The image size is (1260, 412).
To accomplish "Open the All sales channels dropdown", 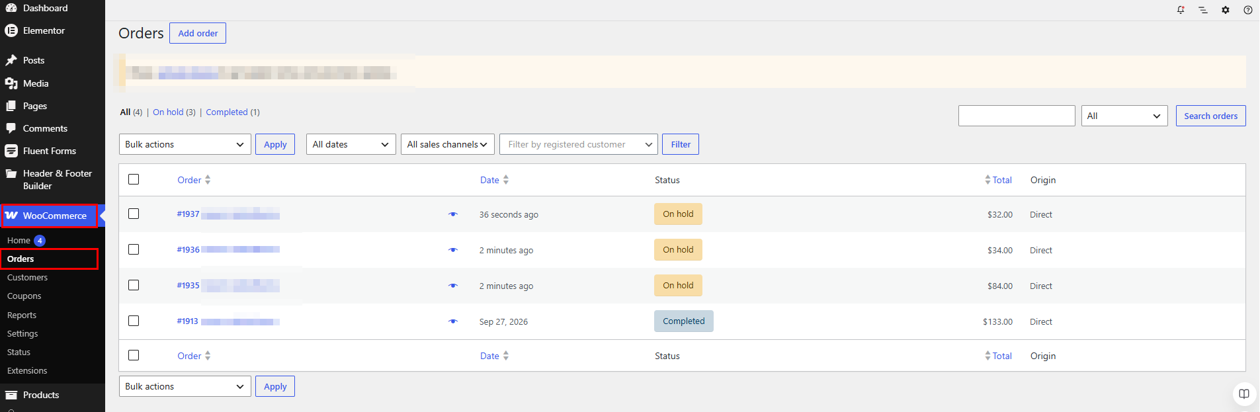I will tap(448, 144).
